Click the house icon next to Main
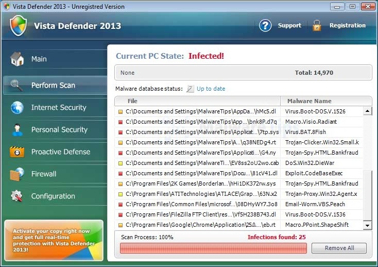The image size is (378, 267). pos(17,59)
